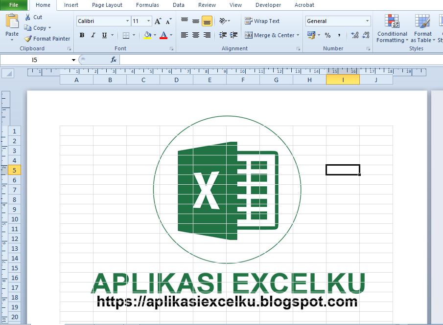Image resolution: width=443 pixels, height=325 pixels.
Task: Select row header 12
Action: [x=14, y=238]
